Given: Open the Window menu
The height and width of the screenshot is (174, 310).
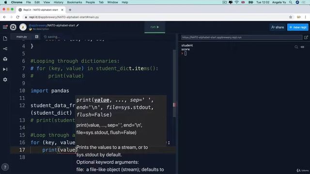Looking at the screenshot, I should coord(112,2).
